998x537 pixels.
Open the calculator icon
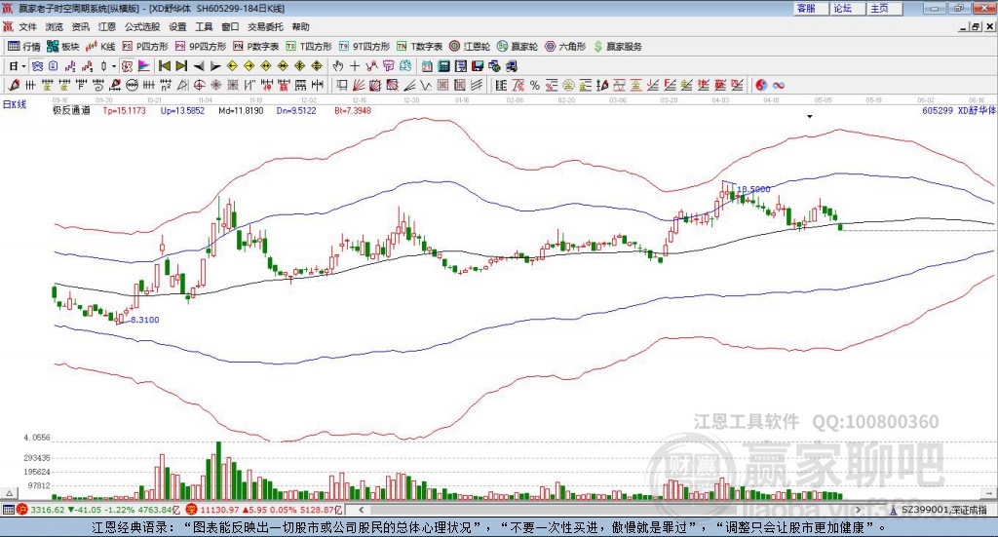pos(443,66)
